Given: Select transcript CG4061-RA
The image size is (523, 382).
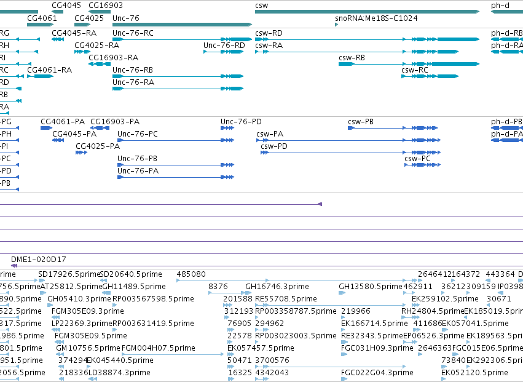Looking at the screenshot, I should tap(41, 76).
